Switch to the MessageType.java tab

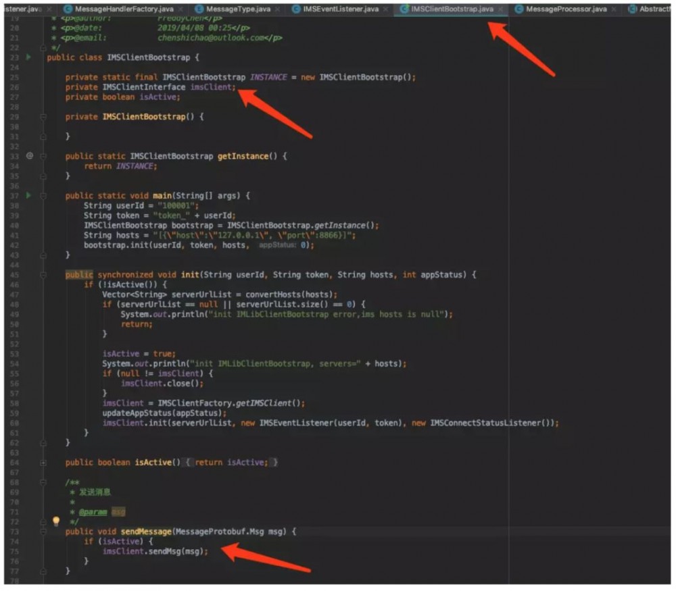tap(238, 9)
